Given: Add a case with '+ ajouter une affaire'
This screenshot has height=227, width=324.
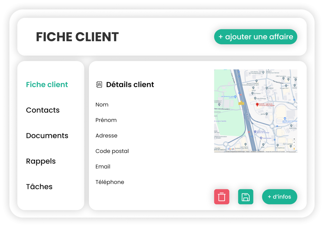Looking at the screenshot, I should click(x=256, y=37).
